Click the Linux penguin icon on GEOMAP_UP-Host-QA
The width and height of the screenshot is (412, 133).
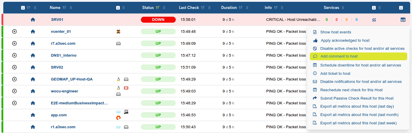pyautogui.click(x=118, y=79)
